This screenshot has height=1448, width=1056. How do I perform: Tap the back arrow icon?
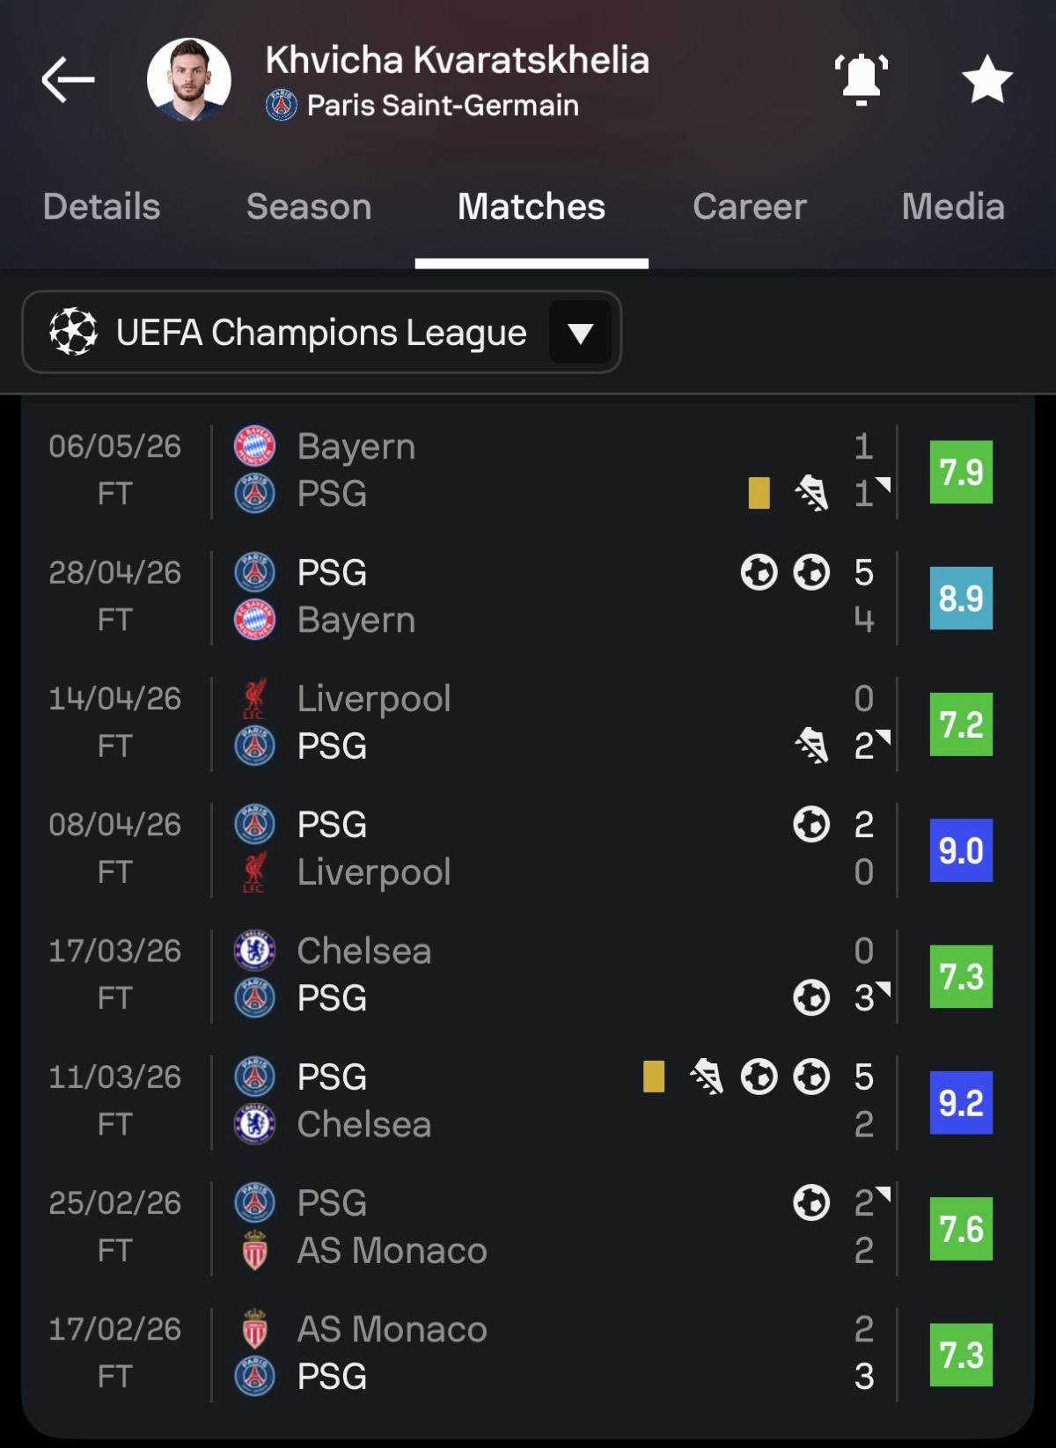click(68, 79)
